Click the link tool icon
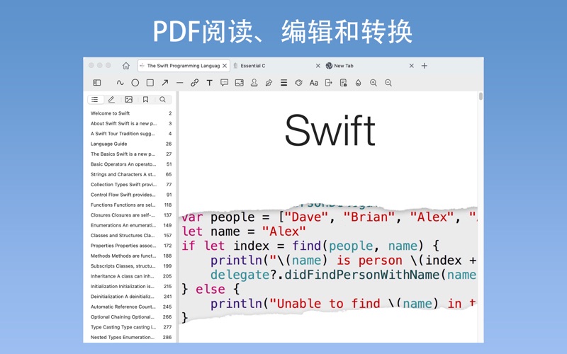This screenshot has height=354, width=567. coord(194,83)
